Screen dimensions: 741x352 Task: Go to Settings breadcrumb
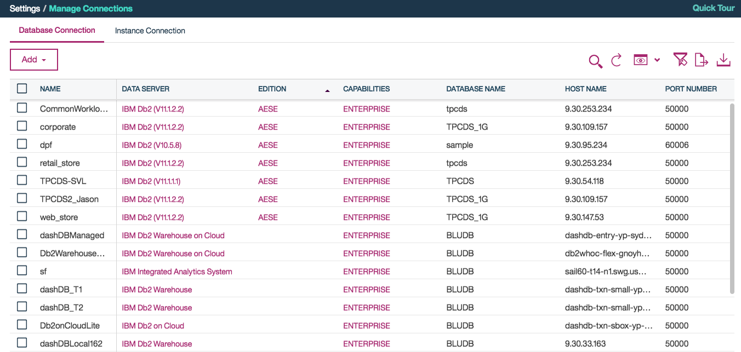24,9
